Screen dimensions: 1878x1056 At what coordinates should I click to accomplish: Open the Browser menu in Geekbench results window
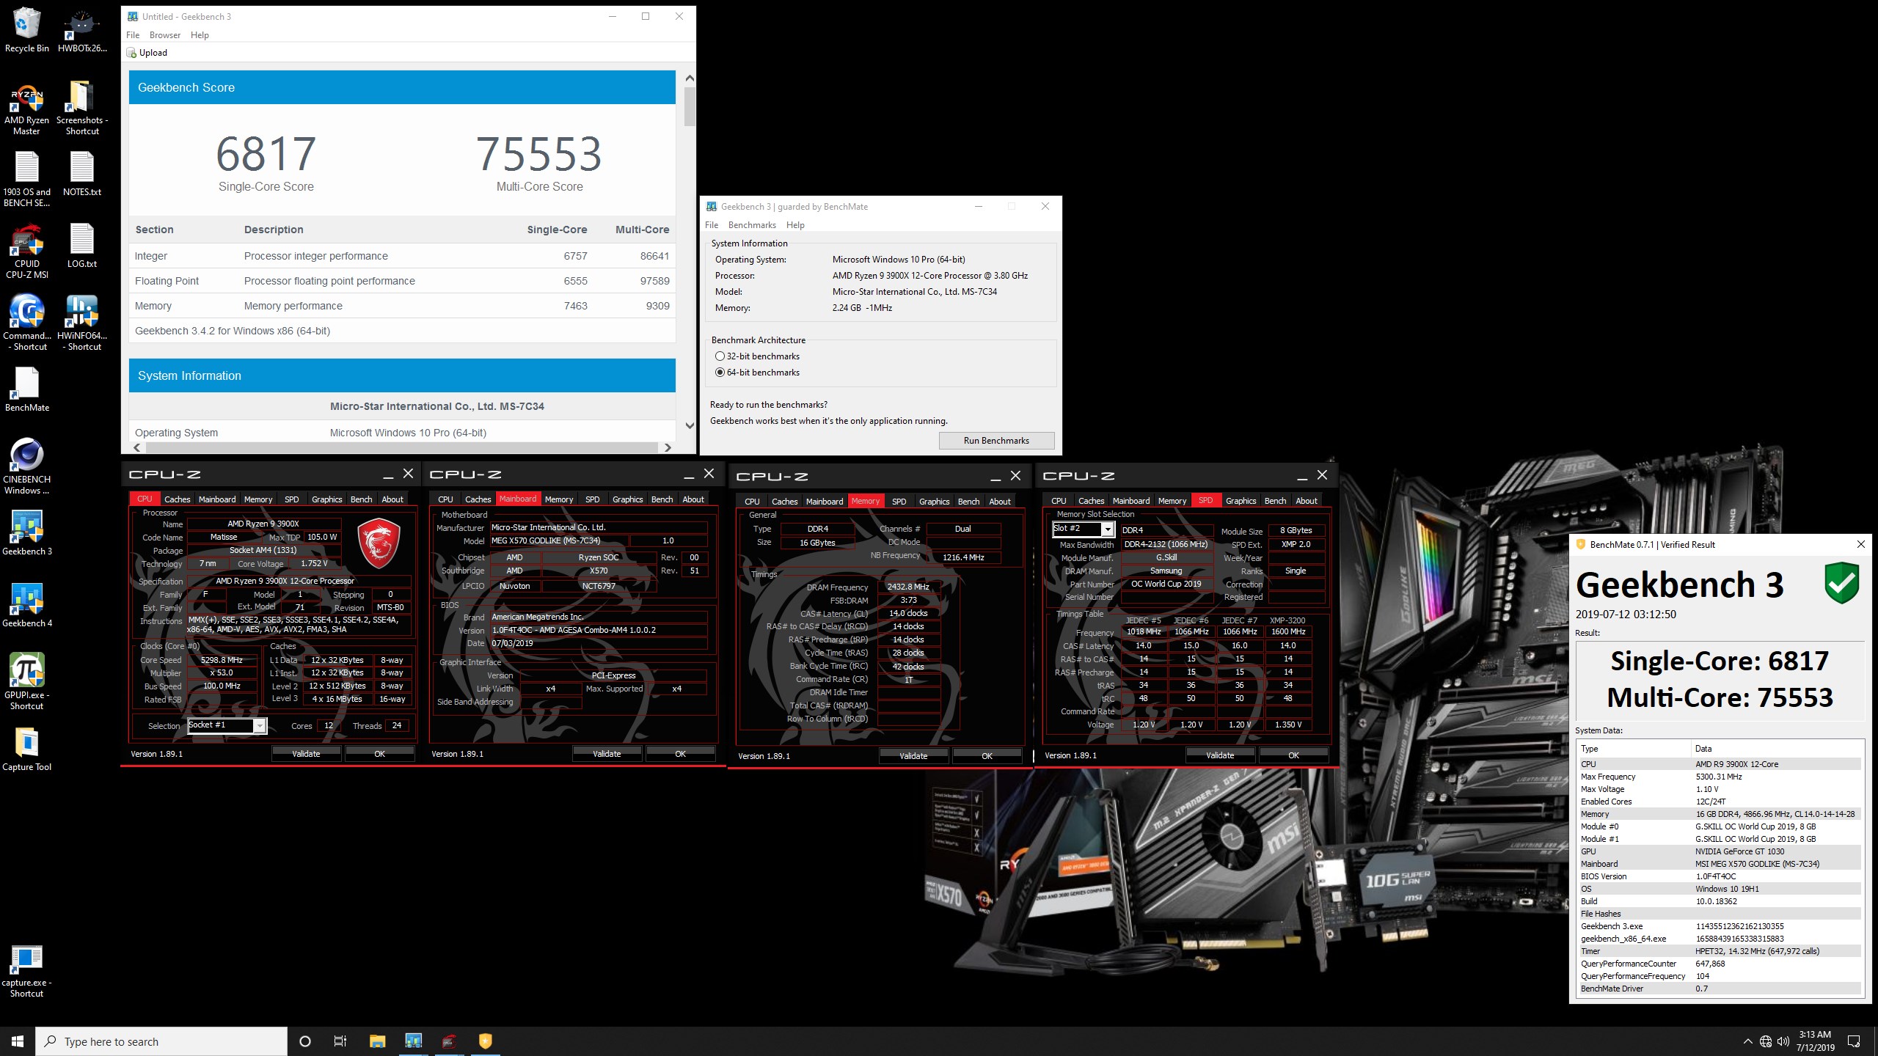(165, 35)
